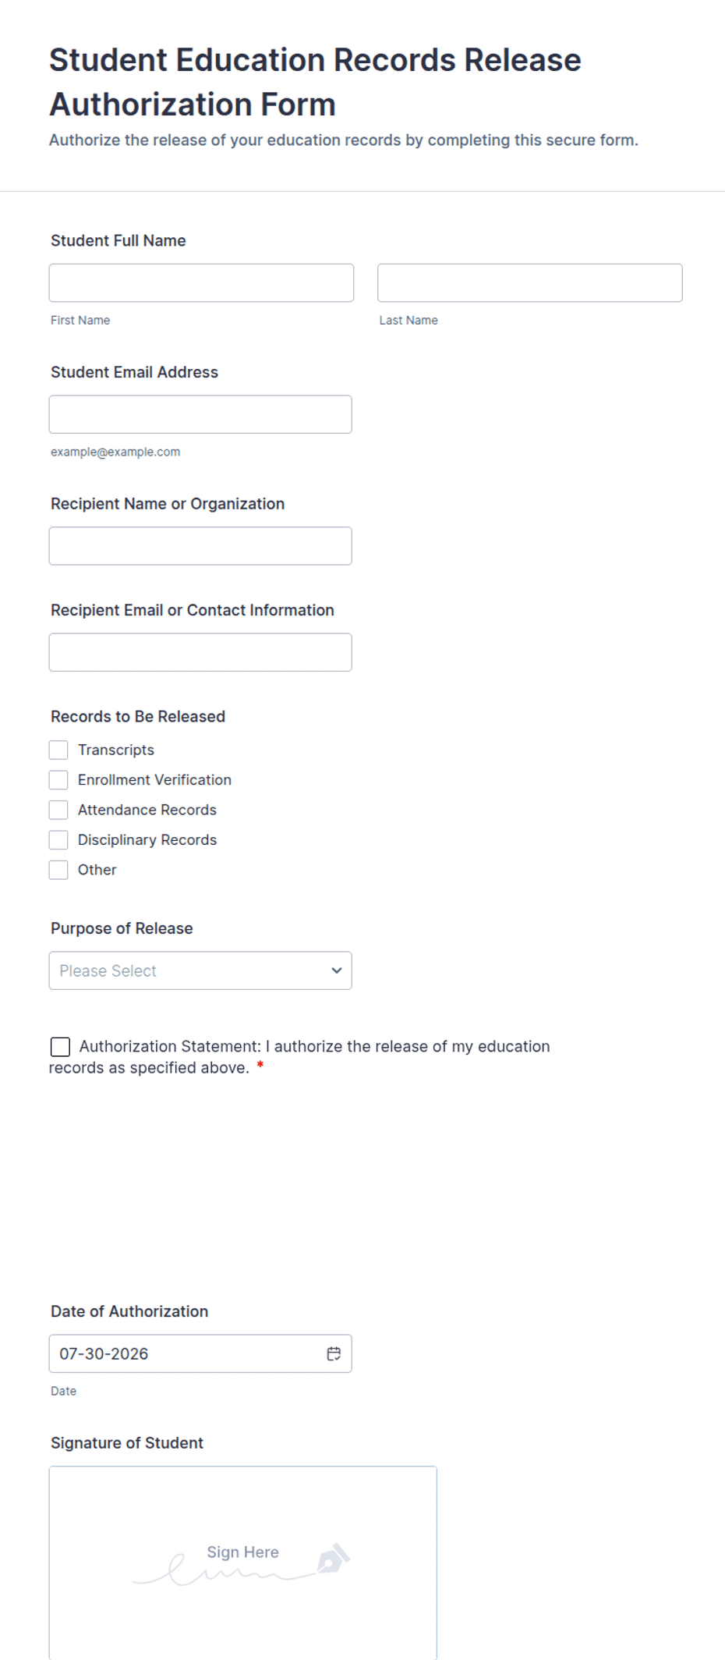Click the Student Full Name label
725x1660 pixels.
tap(118, 240)
